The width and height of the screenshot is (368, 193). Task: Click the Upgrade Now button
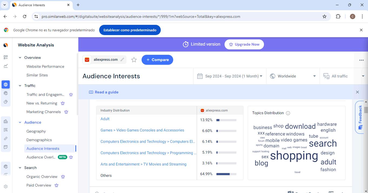pos(244,45)
